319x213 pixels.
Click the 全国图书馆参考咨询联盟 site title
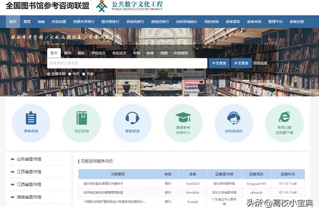tap(48, 6)
